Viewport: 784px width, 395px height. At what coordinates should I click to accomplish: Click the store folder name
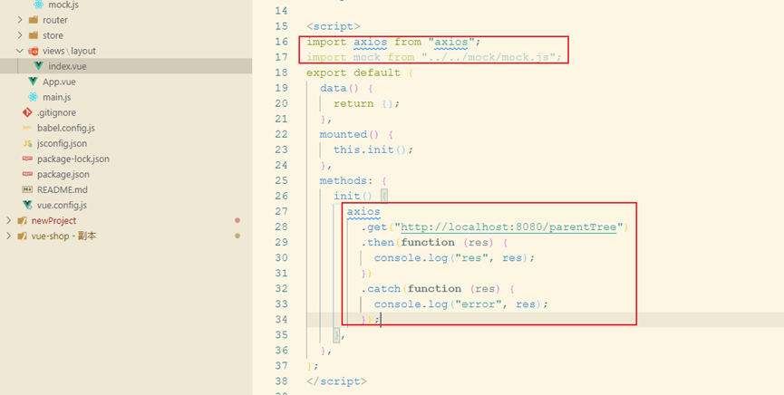(53, 35)
